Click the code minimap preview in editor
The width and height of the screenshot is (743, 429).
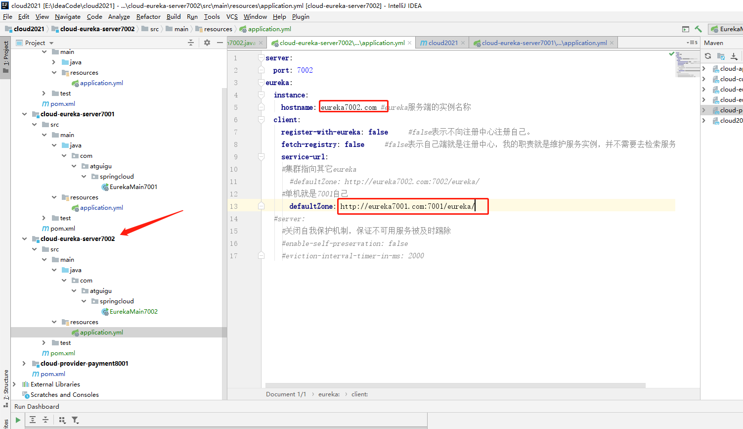pos(687,64)
